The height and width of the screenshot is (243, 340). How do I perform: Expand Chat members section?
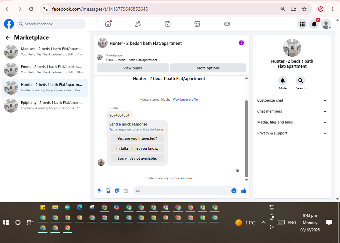point(292,111)
